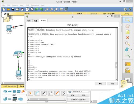Switch to the 配置 config tab

point(36,21)
